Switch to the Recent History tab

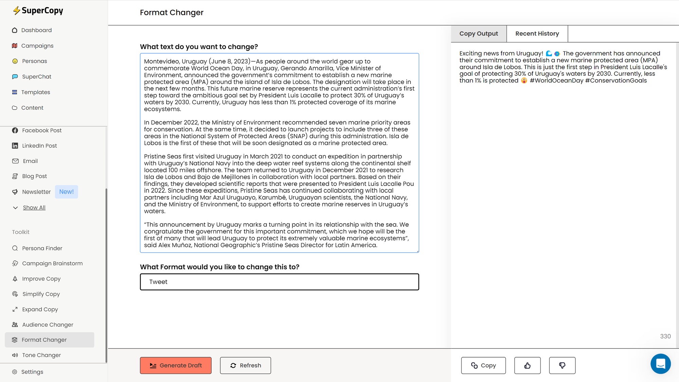coord(537,34)
